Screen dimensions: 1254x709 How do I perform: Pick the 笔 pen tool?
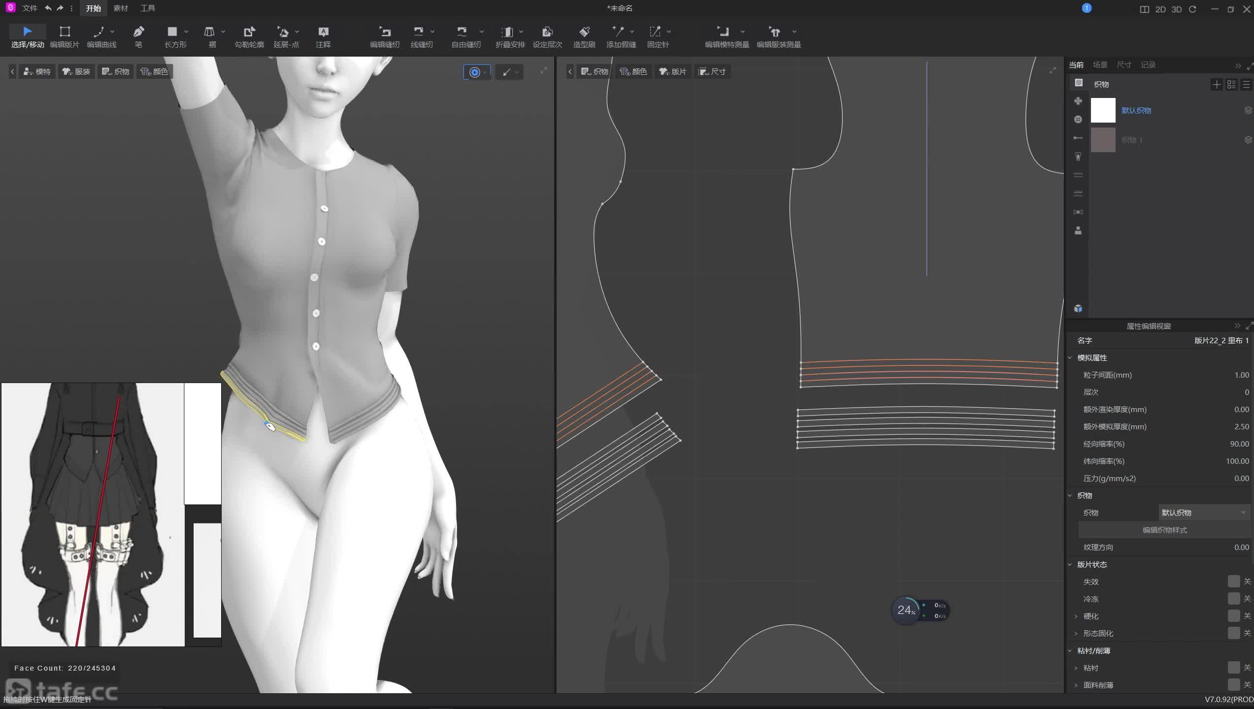tap(138, 37)
